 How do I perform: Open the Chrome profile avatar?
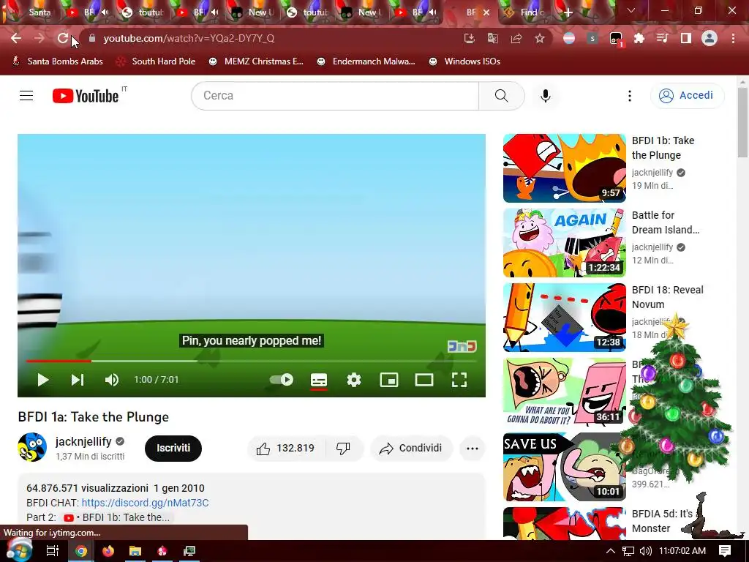tap(710, 38)
